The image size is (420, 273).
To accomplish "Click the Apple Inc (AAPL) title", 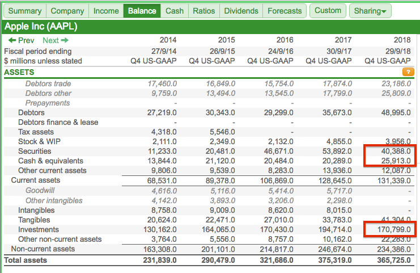I will pos(41,26).
